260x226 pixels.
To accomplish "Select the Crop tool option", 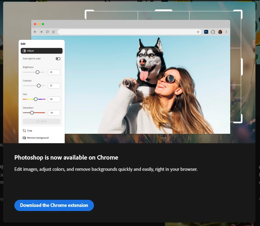I will tap(28, 131).
